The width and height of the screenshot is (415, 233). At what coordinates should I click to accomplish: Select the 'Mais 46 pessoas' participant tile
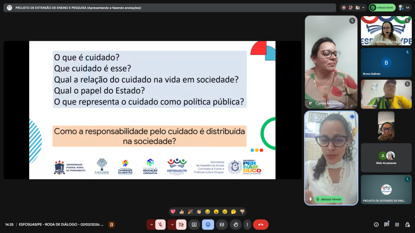point(386,158)
